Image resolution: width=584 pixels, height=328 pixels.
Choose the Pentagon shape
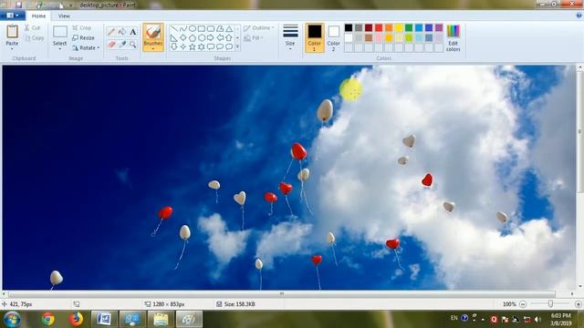click(193, 37)
